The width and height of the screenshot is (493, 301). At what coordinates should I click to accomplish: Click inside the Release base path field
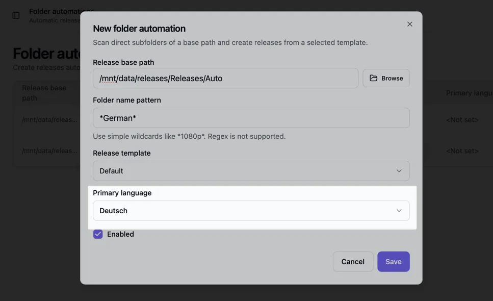[x=225, y=79]
